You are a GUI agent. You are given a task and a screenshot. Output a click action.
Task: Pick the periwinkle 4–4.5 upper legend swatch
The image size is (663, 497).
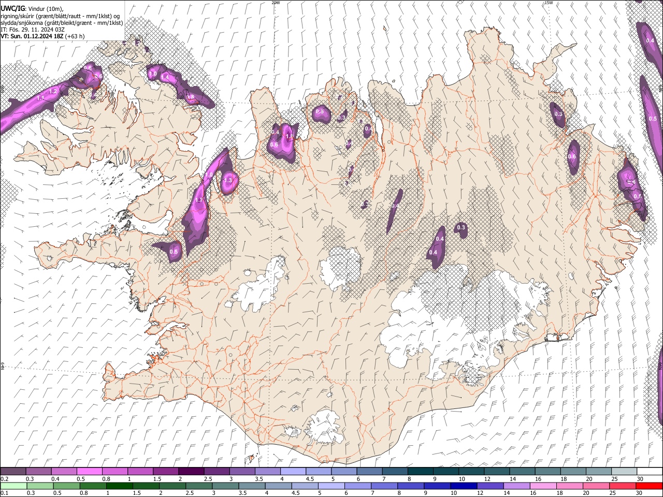tap(293, 471)
